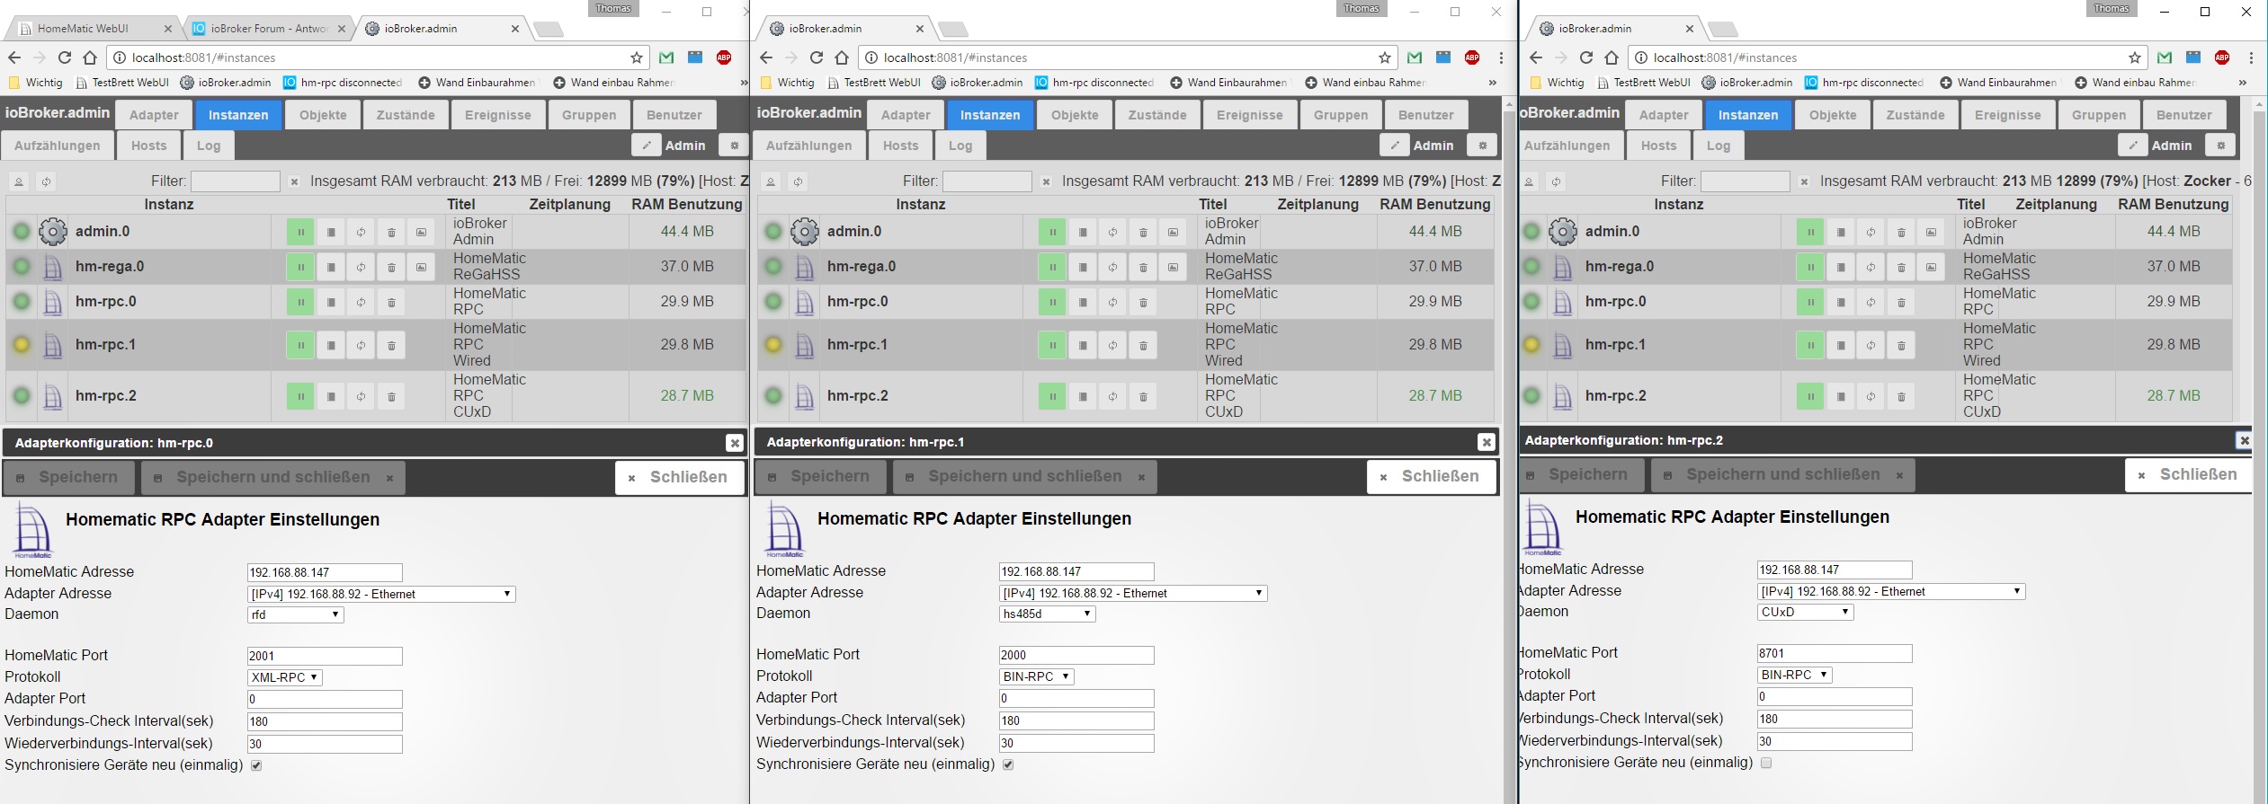Click person icon button before Filter, middle window

point(771,181)
